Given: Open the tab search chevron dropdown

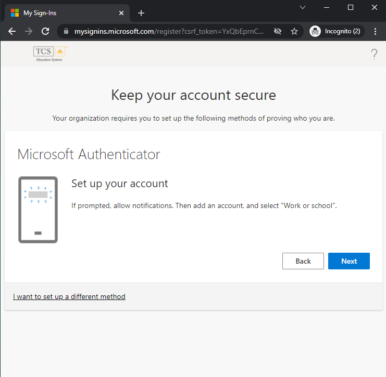Looking at the screenshot, I should pyautogui.click(x=303, y=7).
